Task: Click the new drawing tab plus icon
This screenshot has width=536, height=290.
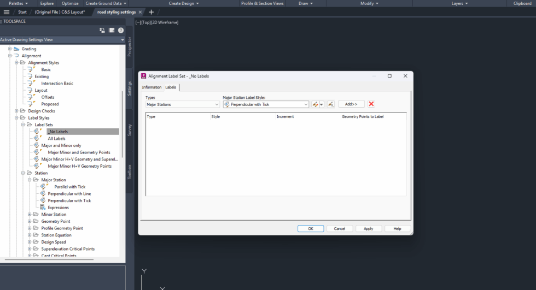Action: 151,12
